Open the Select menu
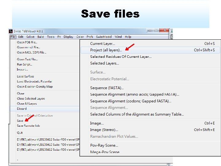The height and width of the screenshot is (166, 221). point(30,37)
